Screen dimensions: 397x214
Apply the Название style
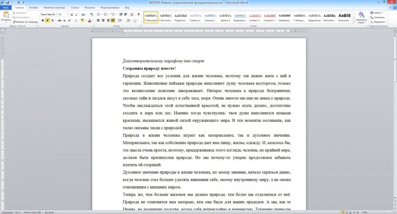284,17
